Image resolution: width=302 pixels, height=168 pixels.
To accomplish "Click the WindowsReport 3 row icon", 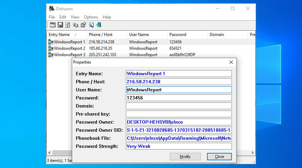I will pos(51,54).
